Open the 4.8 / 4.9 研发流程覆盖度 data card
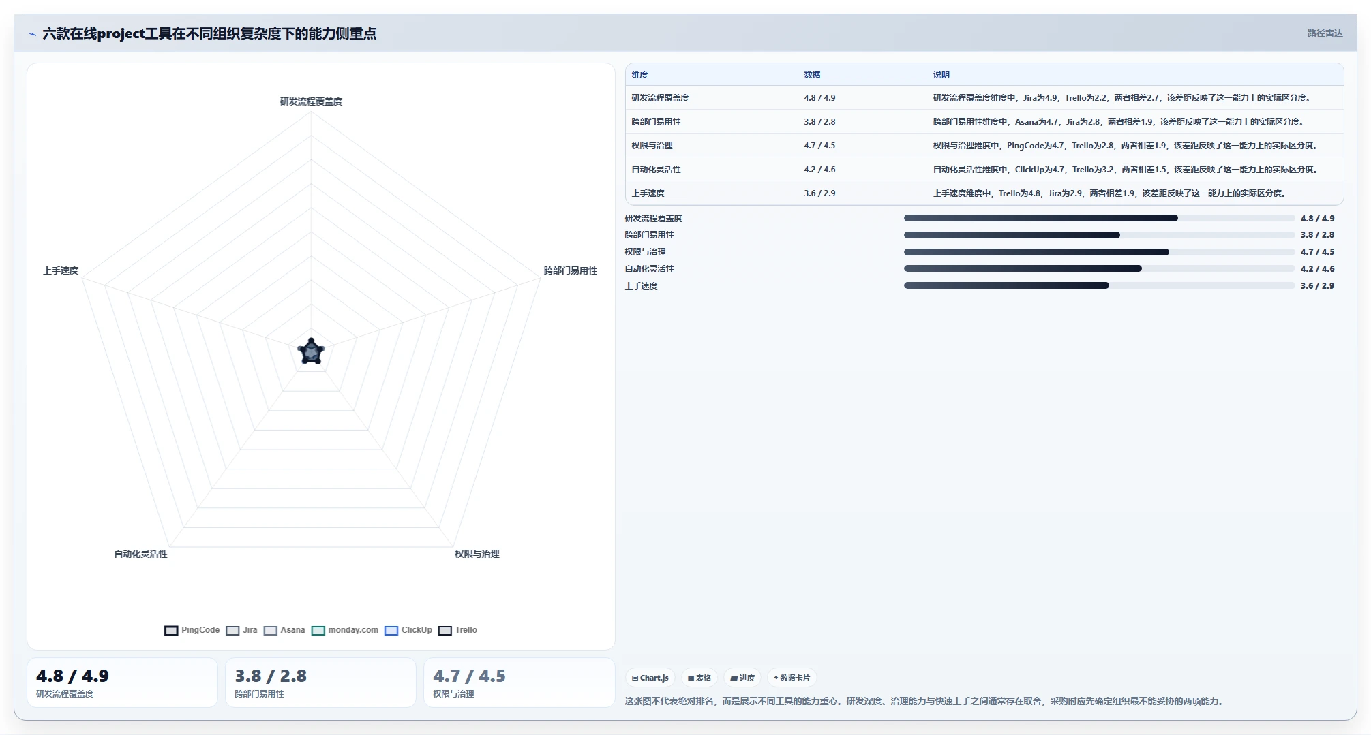Image resolution: width=1371 pixels, height=735 pixels. 122,683
